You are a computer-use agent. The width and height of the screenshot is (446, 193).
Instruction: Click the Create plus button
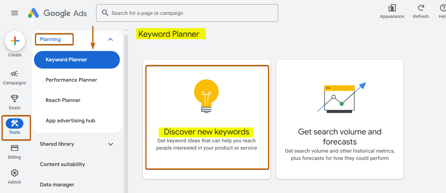(15, 40)
